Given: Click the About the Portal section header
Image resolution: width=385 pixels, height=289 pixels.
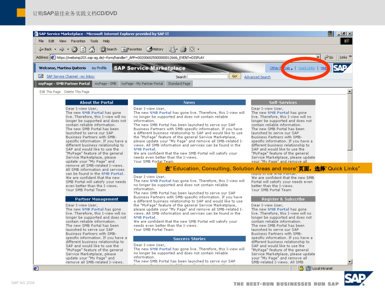Looking at the screenshot, I should [x=97, y=102].
